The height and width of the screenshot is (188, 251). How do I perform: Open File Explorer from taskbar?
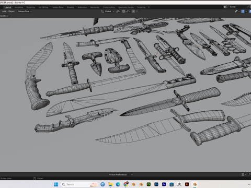tap(110, 184)
